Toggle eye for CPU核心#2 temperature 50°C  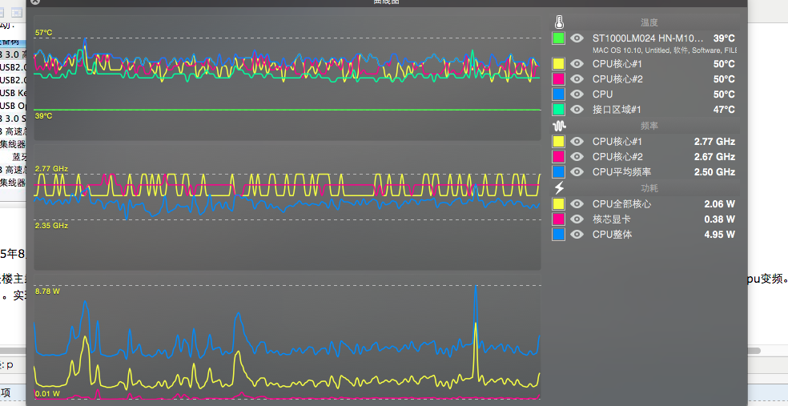click(577, 79)
